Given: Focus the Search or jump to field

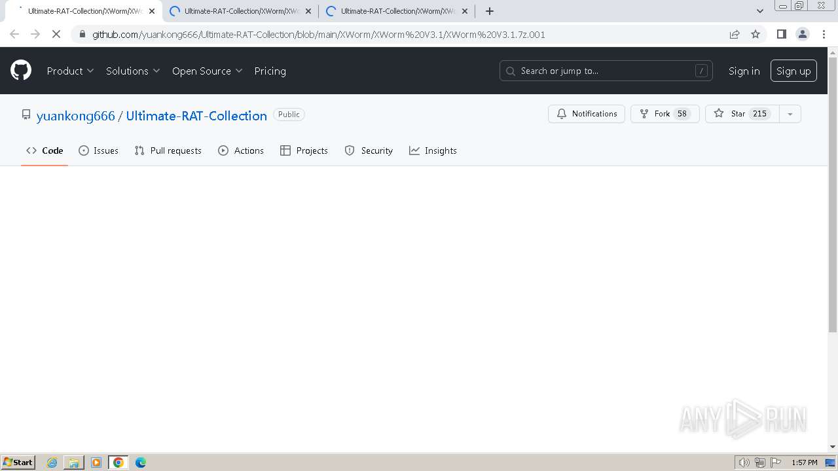Looking at the screenshot, I should pyautogui.click(x=606, y=71).
